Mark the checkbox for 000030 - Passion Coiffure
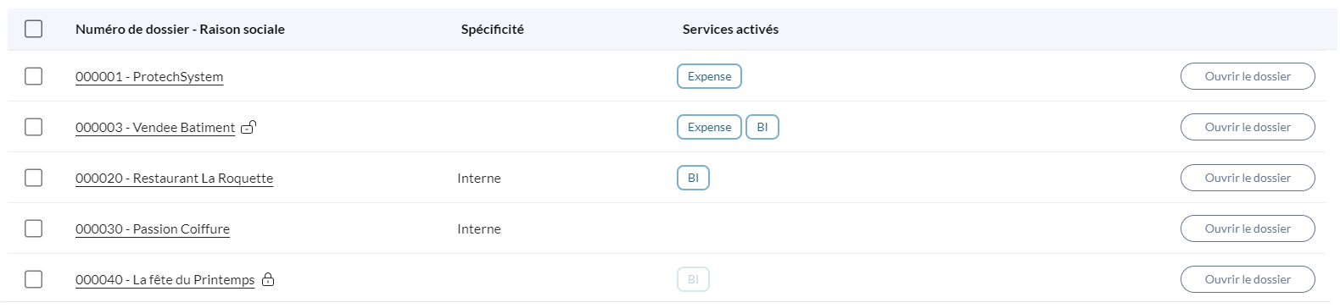The width and height of the screenshot is (1340, 308). (x=34, y=228)
